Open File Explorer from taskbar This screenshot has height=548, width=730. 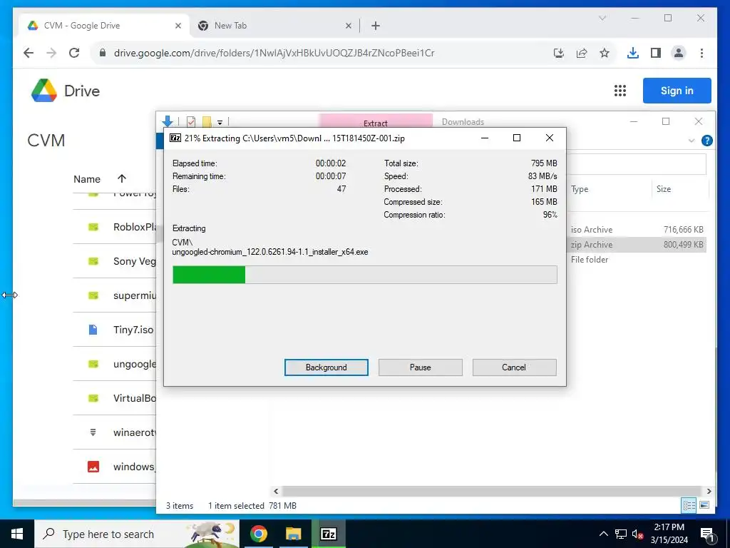(x=293, y=534)
